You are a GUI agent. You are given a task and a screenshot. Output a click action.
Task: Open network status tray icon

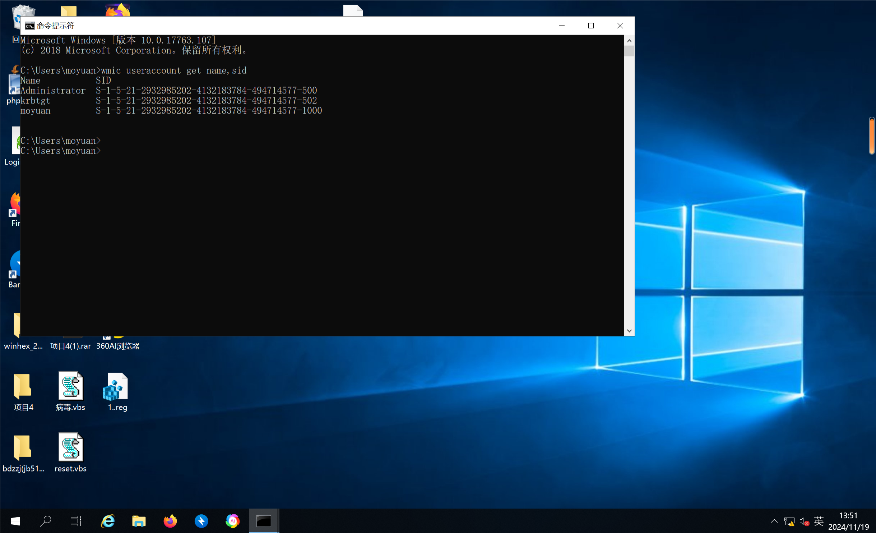(x=789, y=521)
